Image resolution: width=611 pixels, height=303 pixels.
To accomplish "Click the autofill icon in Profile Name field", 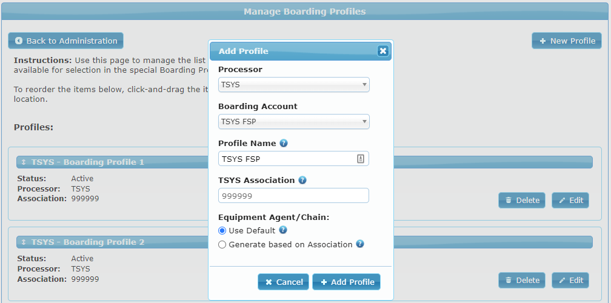I will 361,159.
